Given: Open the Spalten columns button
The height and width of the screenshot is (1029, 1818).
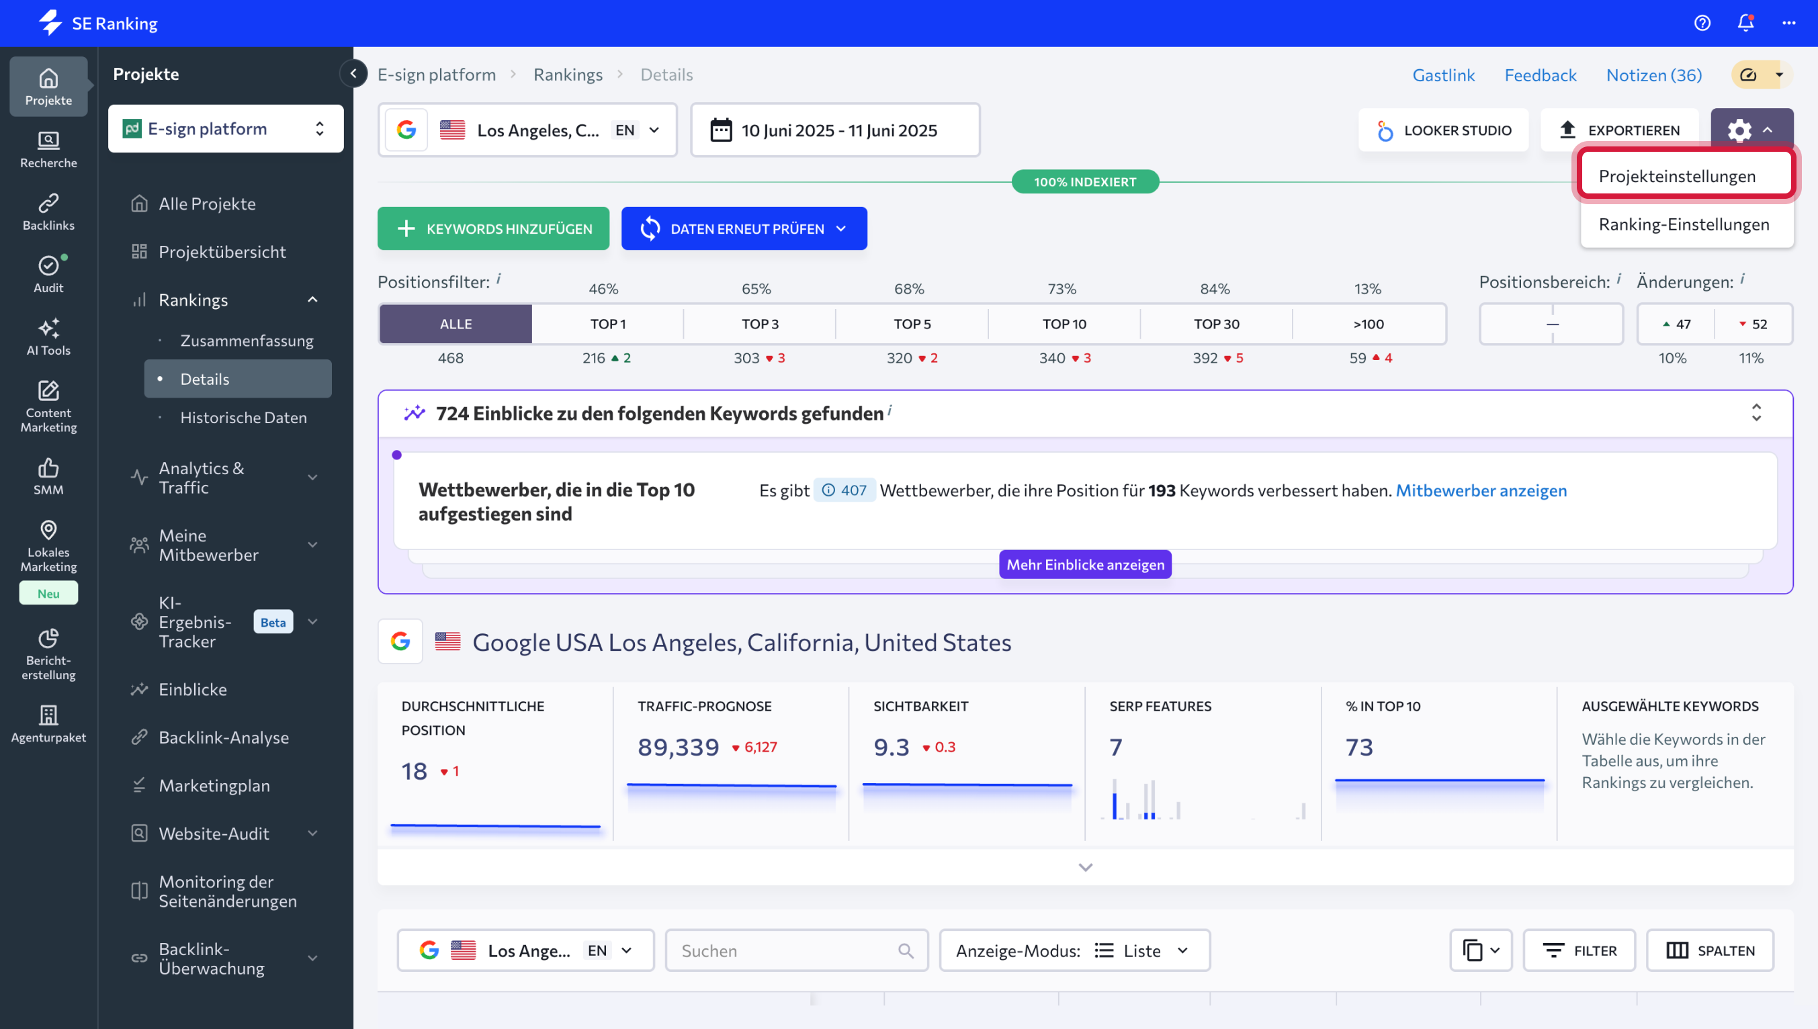Looking at the screenshot, I should [1711, 950].
